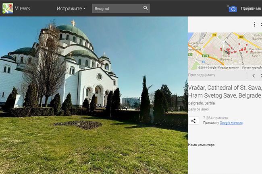The image size is (262, 174).
Task: Click the magnifier search icon
Action: point(146,8)
